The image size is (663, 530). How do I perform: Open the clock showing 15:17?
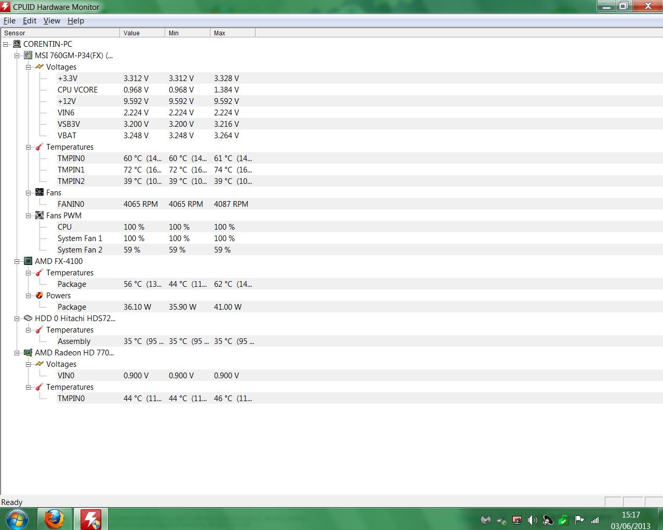631,520
